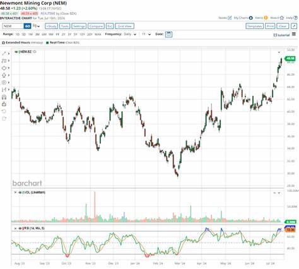
Task: Move VOL pane up chevron
Action: pos(274,193)
